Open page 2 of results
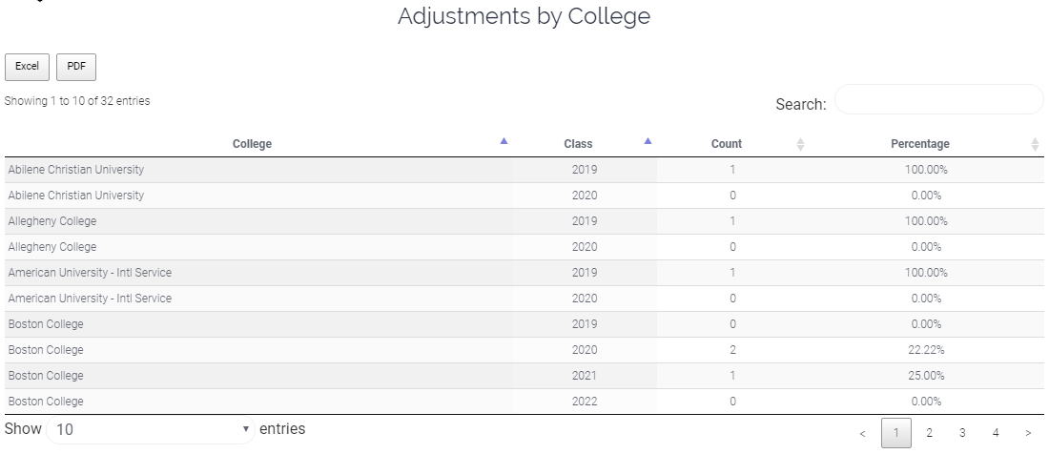Screen dimensions: 1049x454 pos(929,433)
